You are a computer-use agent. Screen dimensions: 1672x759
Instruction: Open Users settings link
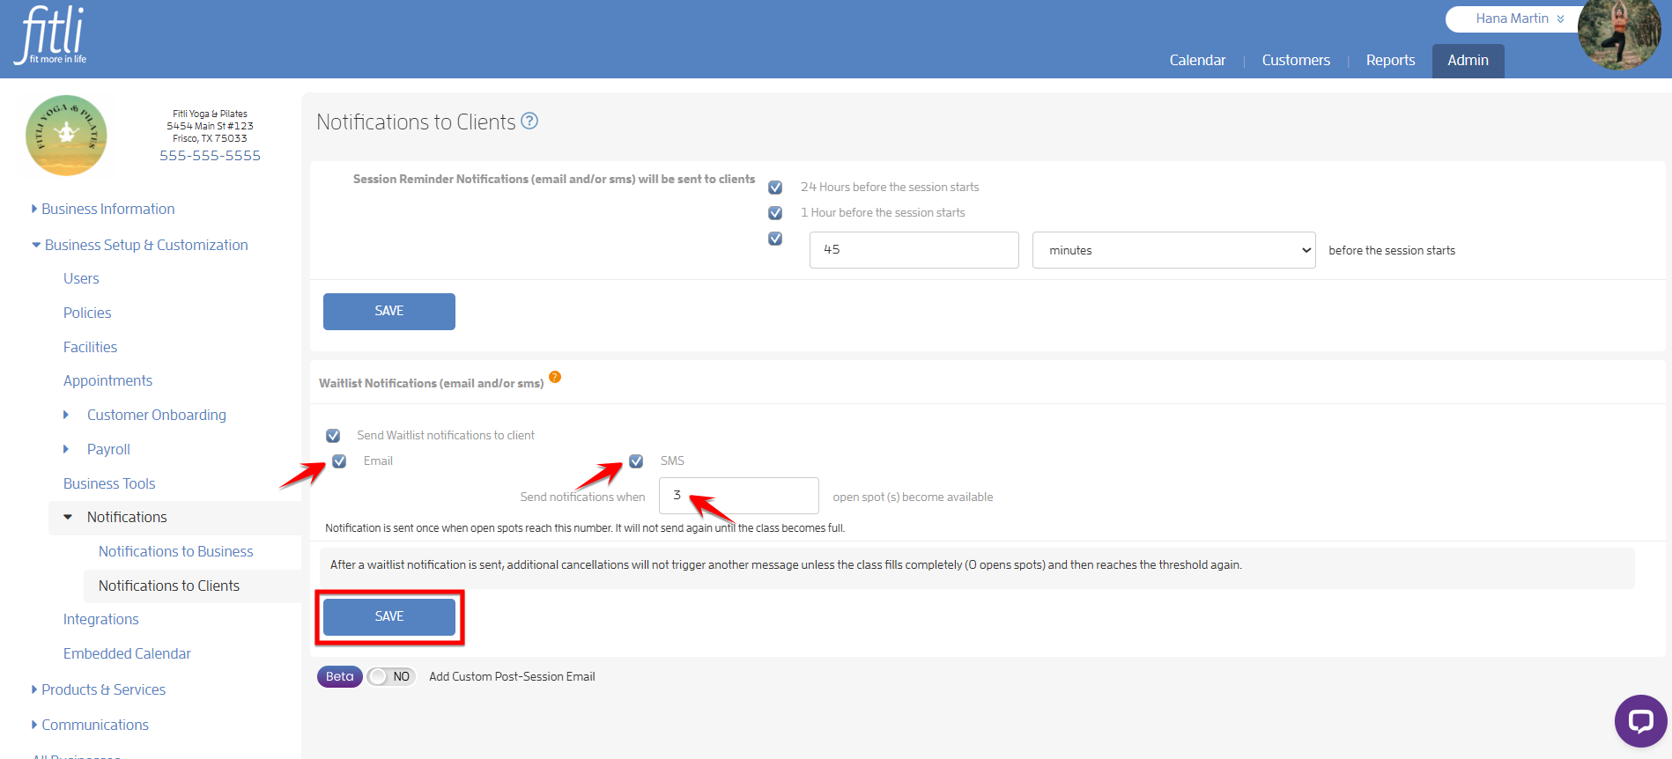coord(81,278)
